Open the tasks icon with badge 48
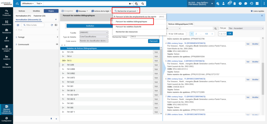 click(229, 3)
